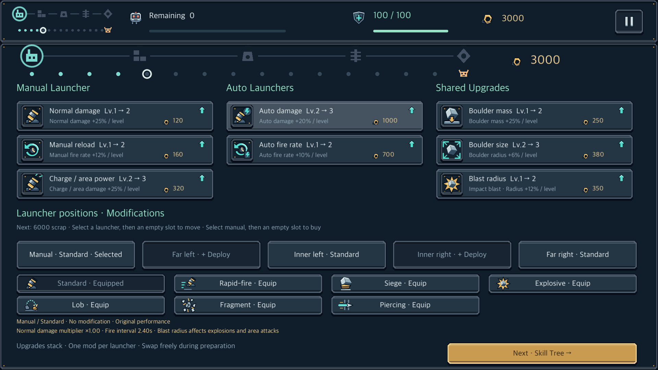Upgrade Boulder size for 380 scrap
Viewport: 658px width, 370px height.
(x=534, y=150)
